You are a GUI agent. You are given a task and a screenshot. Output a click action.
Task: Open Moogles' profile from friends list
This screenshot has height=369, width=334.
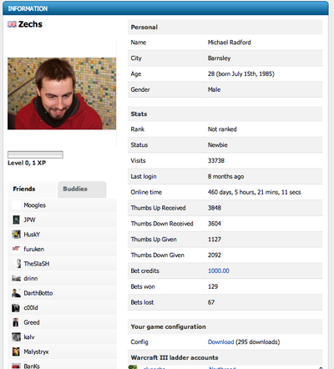pos(35,205)
